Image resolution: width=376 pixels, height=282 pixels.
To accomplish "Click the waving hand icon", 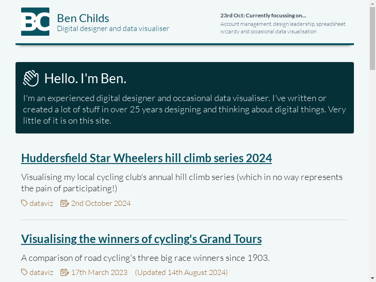I will (x=31, y=78).
